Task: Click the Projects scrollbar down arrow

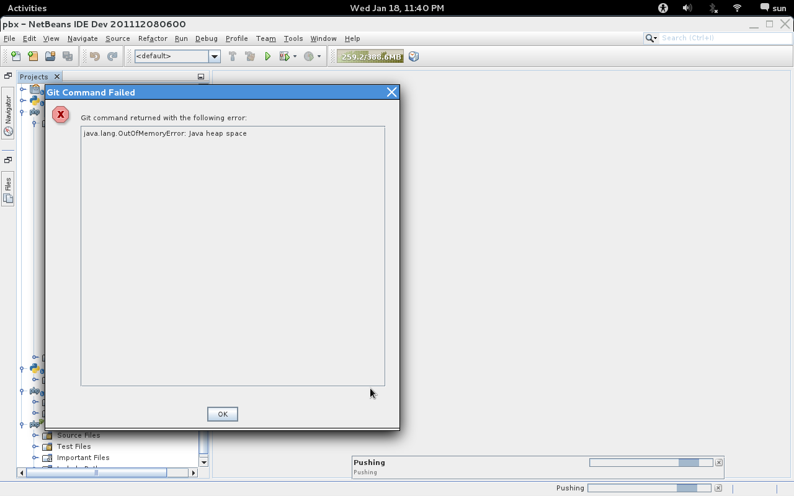Action: coord(203,463)
